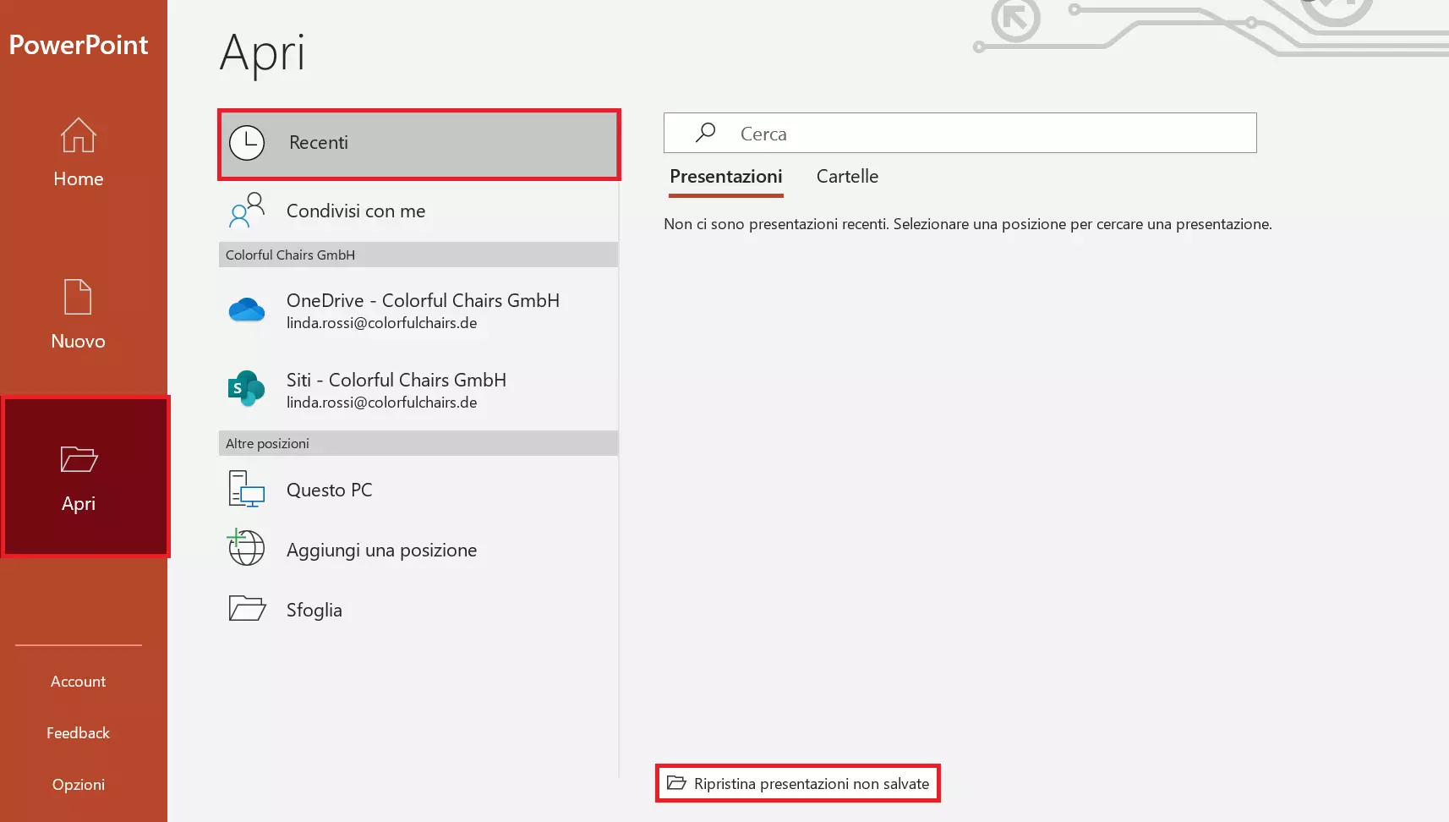
Task: Select the Nuovo menu label
Action: point(78,342)
